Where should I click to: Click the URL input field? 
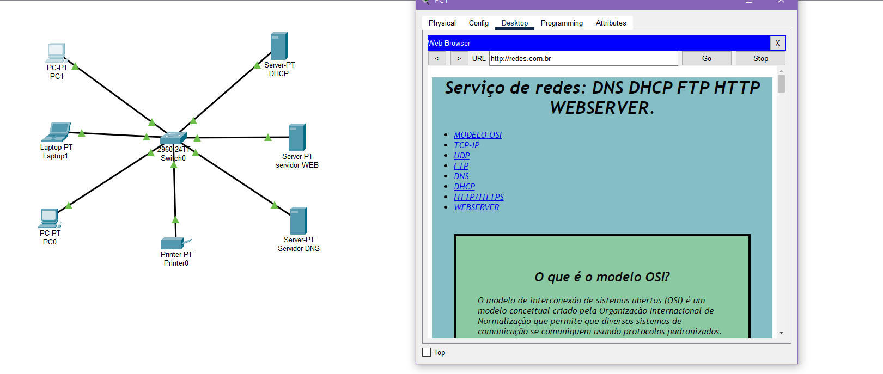(x=583, y=58)
